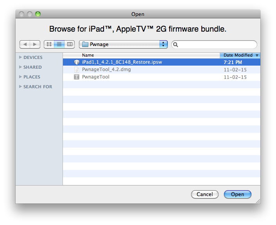The width and height of the screenshot is (276, 225).
Task: Switch to list view
Action: [x=59, y=44]
